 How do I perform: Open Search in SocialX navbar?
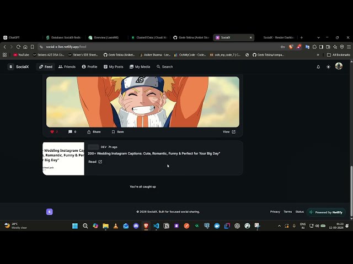coord(165,67)
